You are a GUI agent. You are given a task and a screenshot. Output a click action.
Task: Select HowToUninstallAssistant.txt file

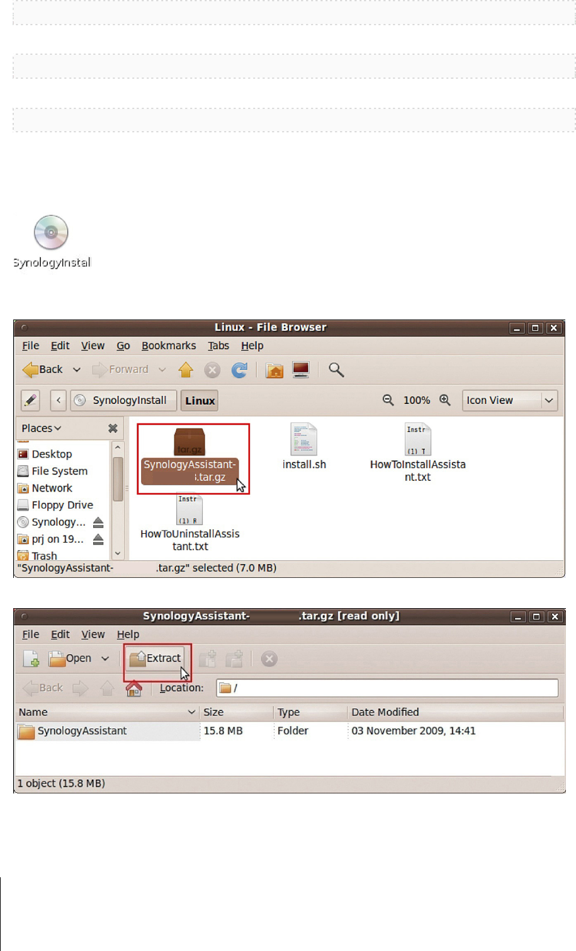(x=190, y=522)
